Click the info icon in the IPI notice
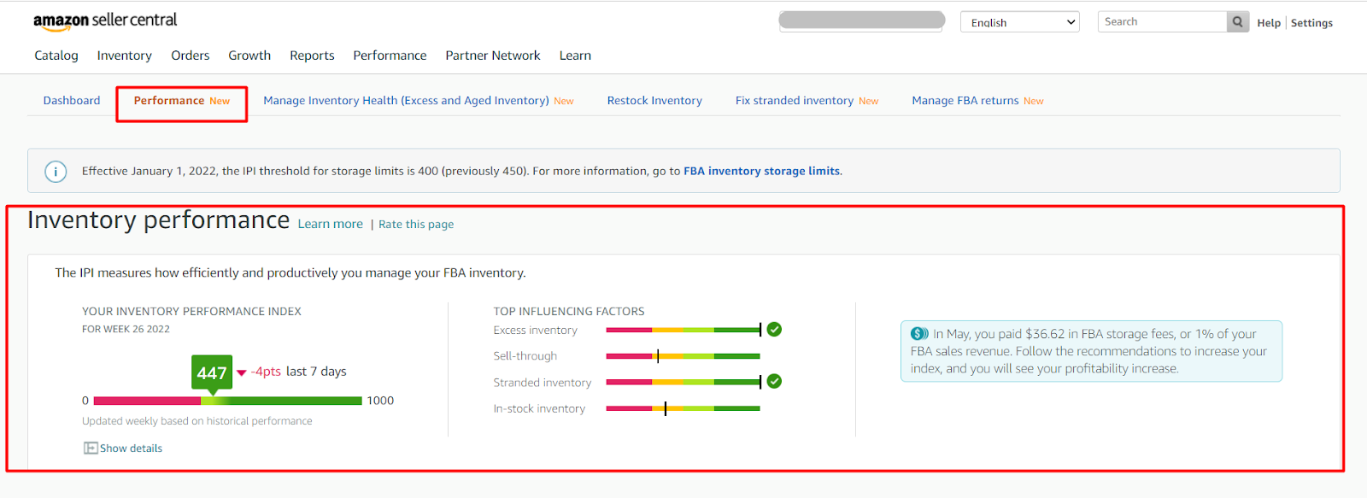This screenshot has width=1367, height=498. (x=56, y=172)
